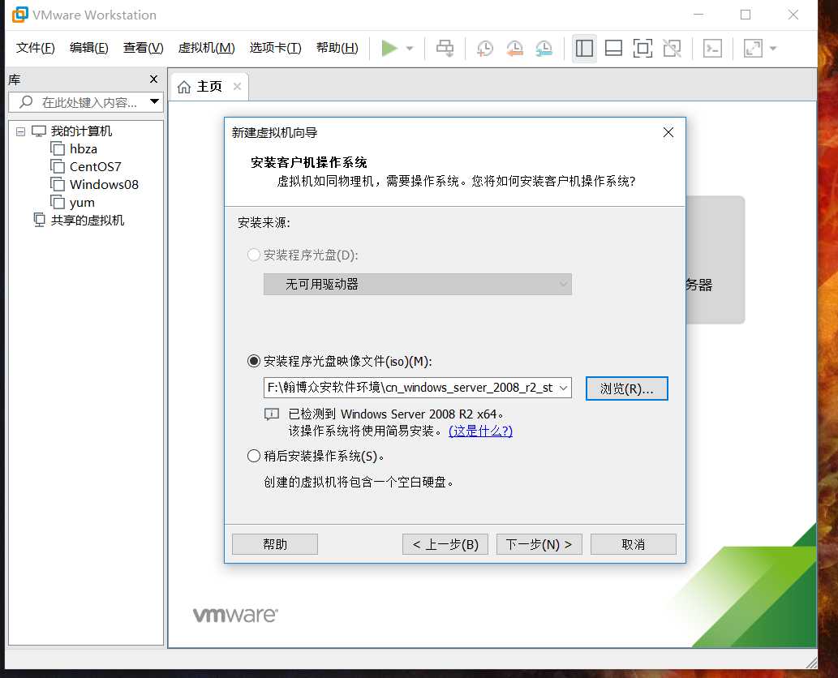Click the send Ctrl+Alt+Del toolbar icon
Image resolution: width=838 pixels, height=678 pixels.
[445, 48]
